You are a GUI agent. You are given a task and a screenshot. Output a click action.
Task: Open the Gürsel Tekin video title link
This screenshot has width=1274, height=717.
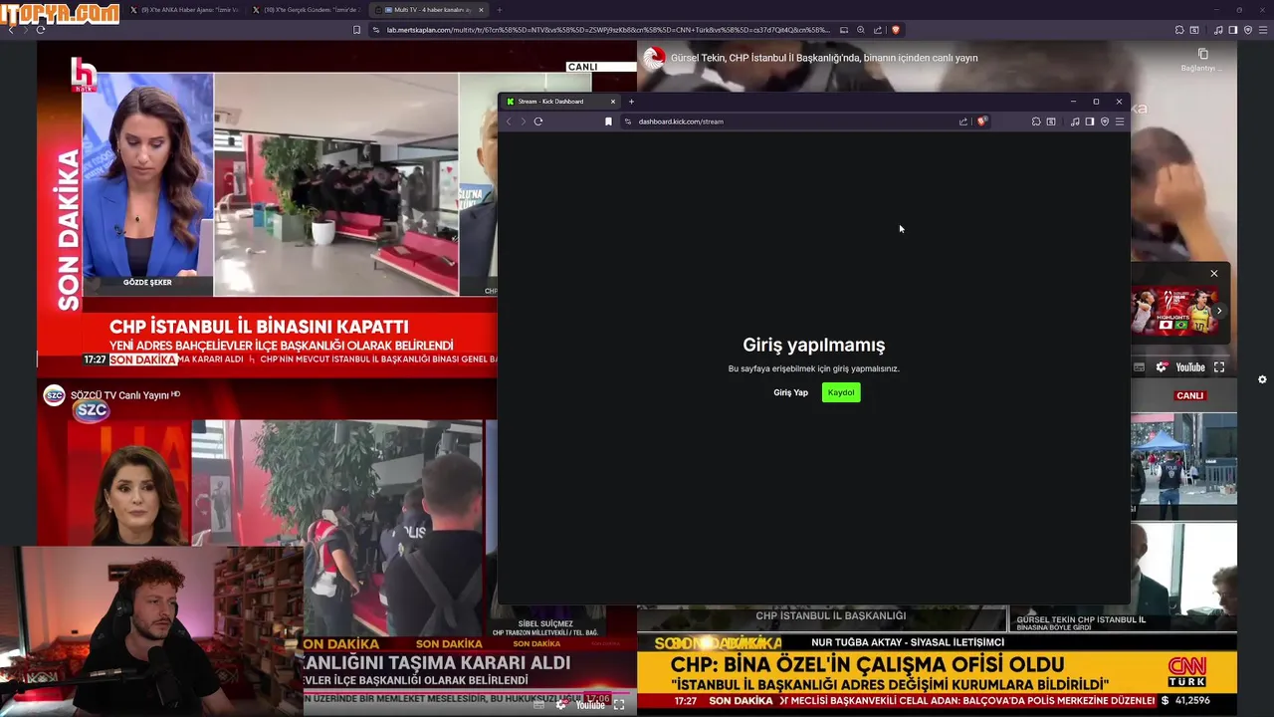pos(824,58)
